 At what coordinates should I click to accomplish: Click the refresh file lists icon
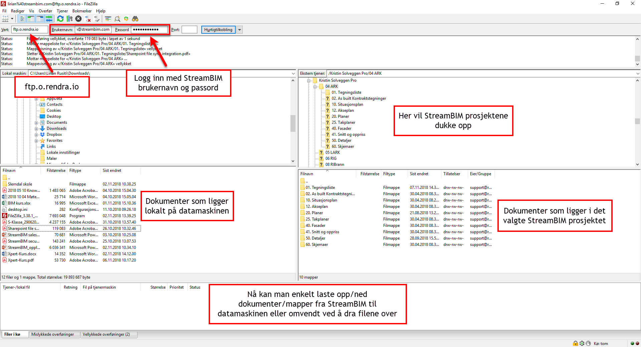tap(60, 19)
